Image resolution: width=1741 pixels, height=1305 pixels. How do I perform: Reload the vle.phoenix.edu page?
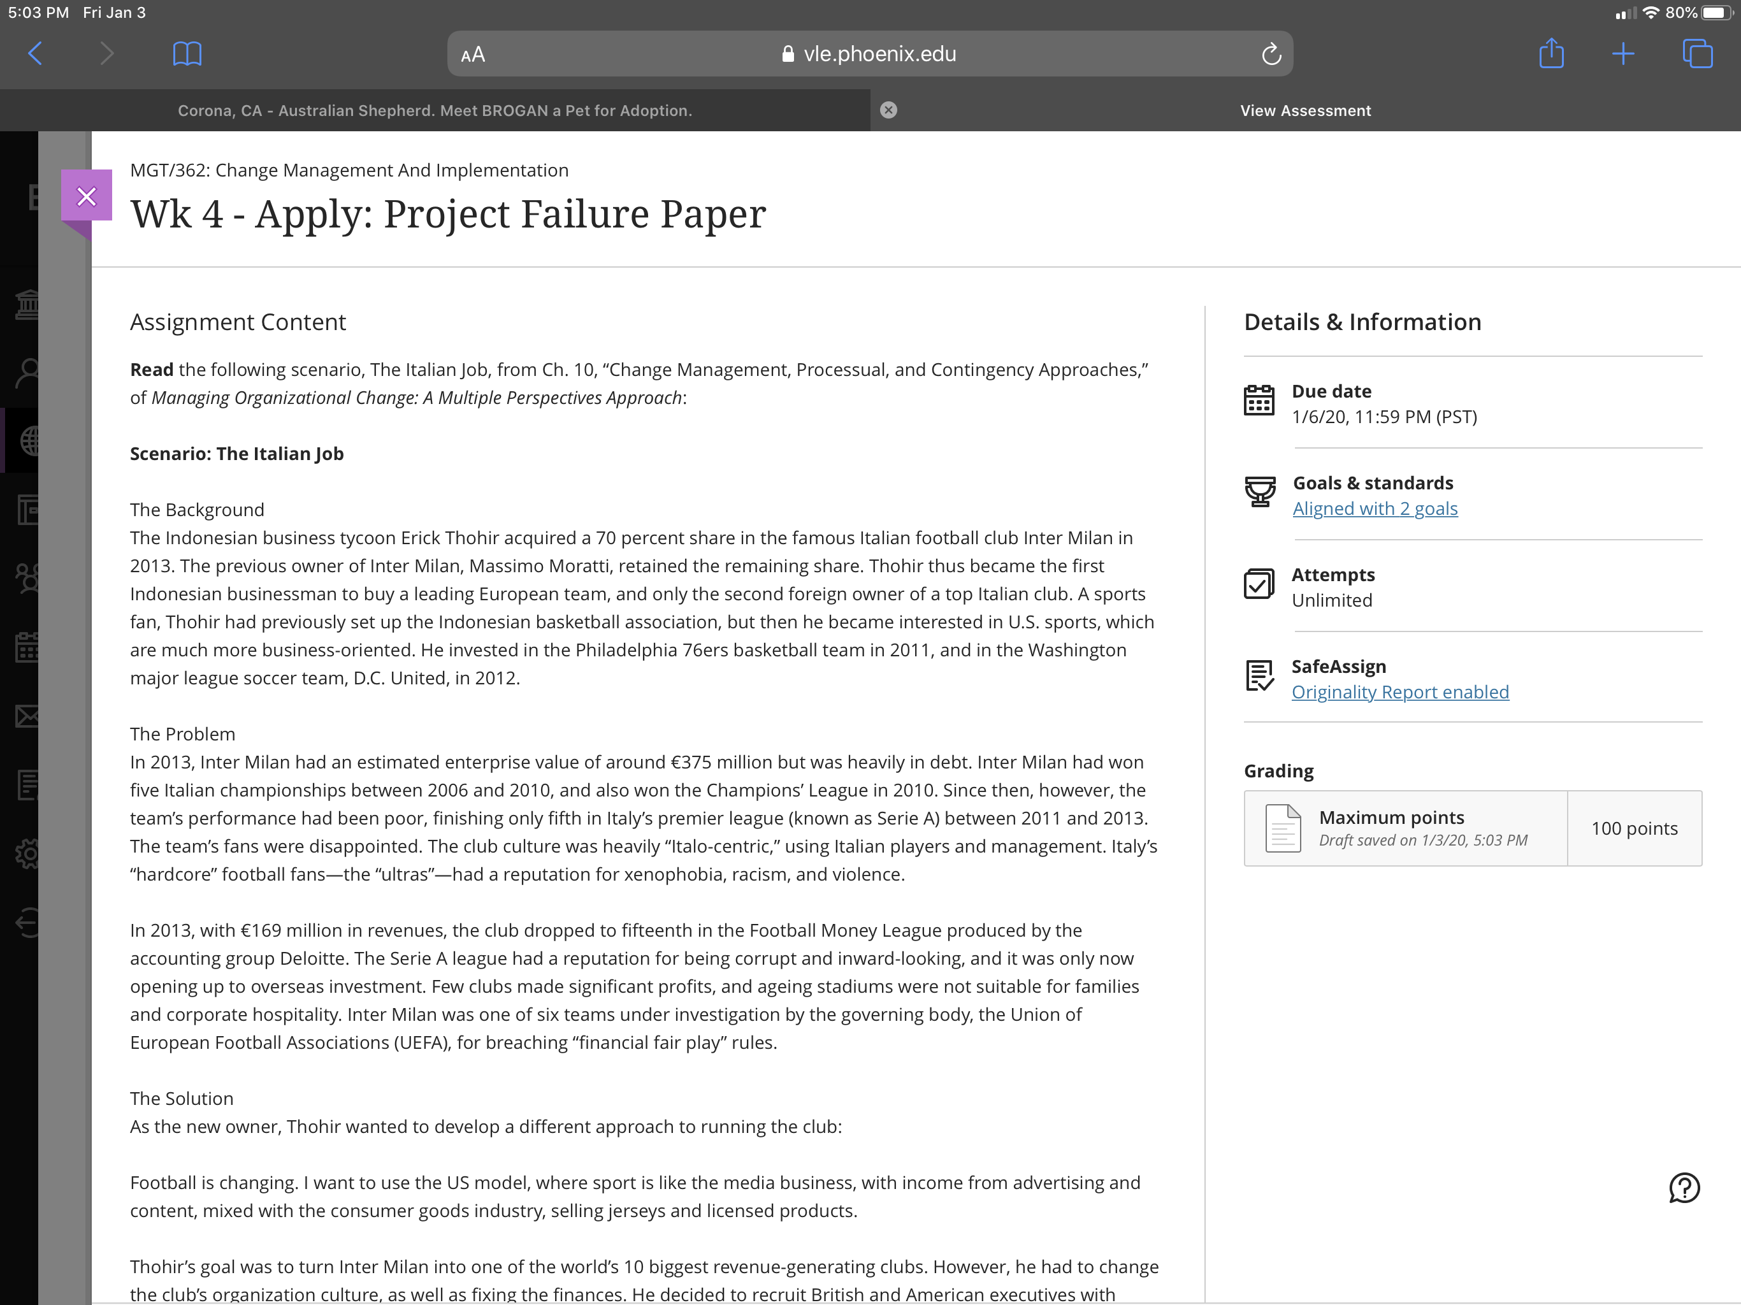[x=1271, y=54]
